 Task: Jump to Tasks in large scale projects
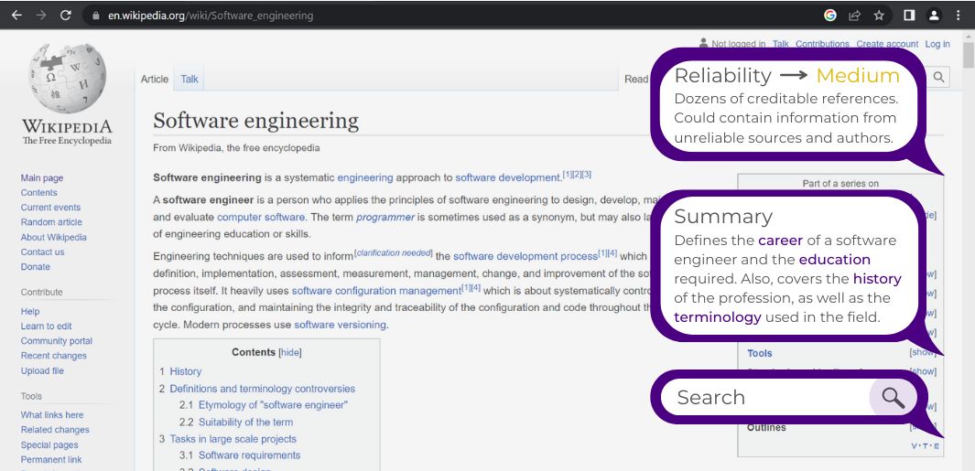coord(228,439)
